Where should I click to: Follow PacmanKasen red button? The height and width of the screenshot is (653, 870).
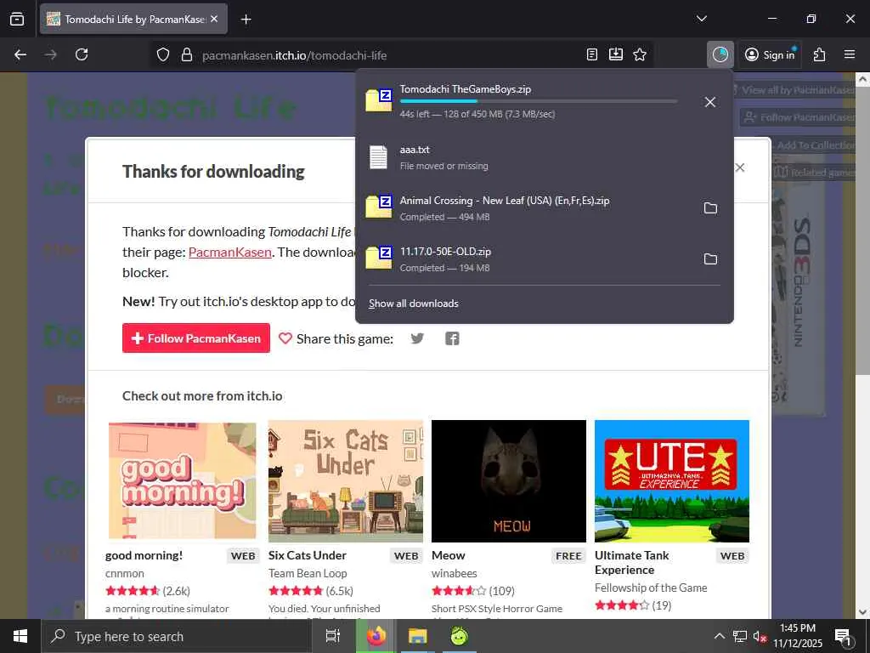pos(196,338)
